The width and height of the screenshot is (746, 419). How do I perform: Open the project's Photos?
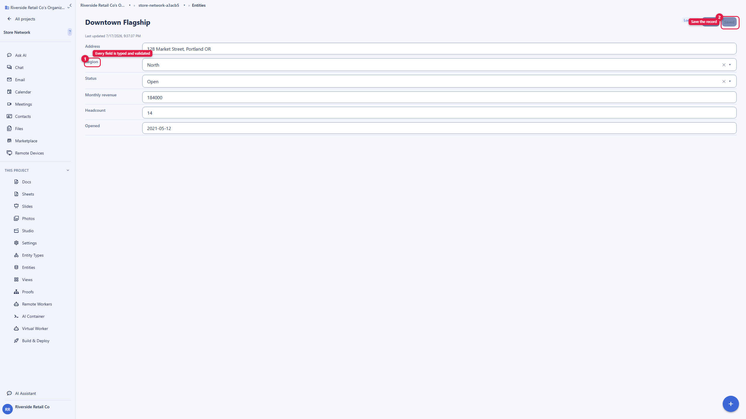(x=28, y=219)
